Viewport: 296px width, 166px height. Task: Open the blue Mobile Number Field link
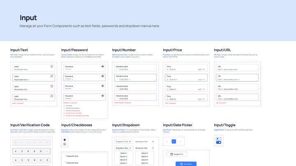(120, 55)
